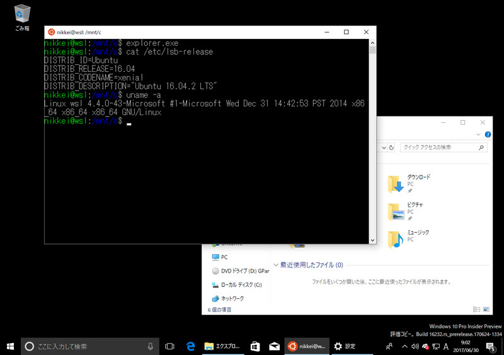The height and width of the screenshot is (355, 504).
Task: Click the terminal window title nikkei@wsl: /mnt/c
Action: [79, 33]
